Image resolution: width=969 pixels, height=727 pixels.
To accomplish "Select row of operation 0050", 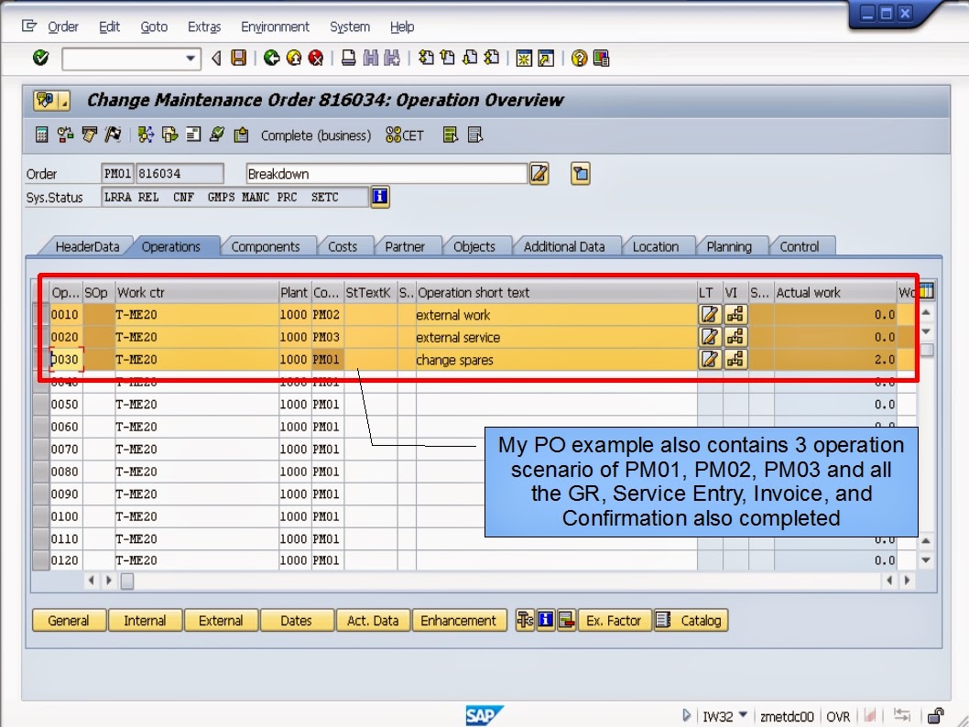I will click(x=41, y=405).
